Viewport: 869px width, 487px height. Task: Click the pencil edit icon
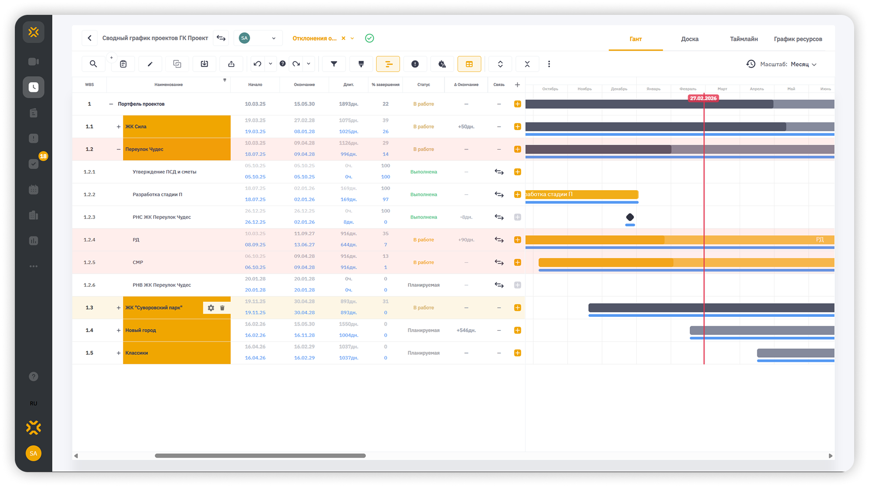pyautogui.click(x=150, y=64)
